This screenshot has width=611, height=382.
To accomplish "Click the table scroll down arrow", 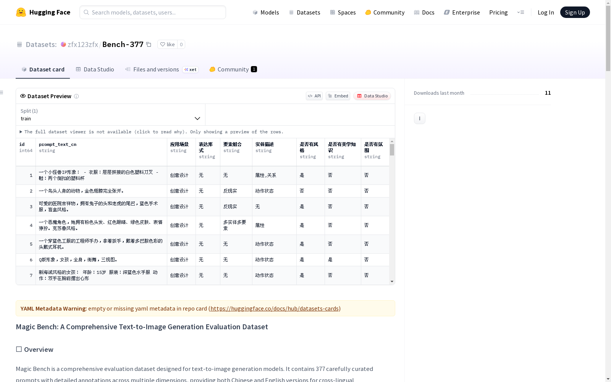I will [392, 282].
